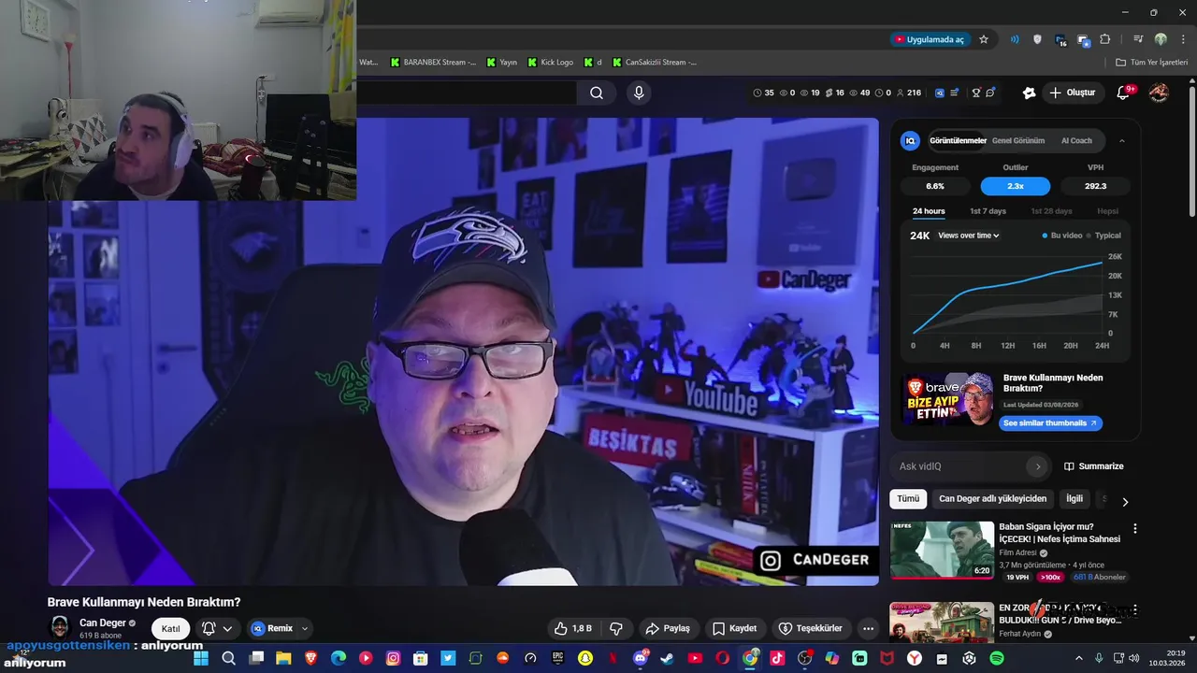This screenshot has width=1197, height=673.
Task: Select the 1st 7 days time range
Action: (988, 211)
